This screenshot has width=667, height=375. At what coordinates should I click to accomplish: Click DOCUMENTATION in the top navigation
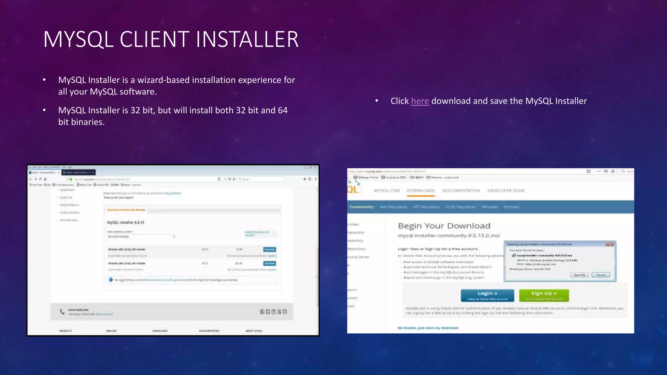pos(461,191)
